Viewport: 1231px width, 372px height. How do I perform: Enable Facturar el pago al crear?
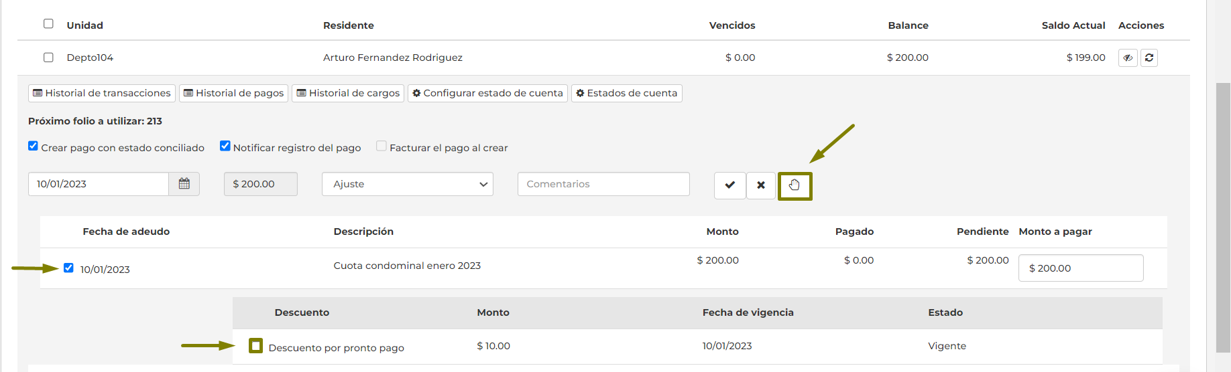point(382,146)
